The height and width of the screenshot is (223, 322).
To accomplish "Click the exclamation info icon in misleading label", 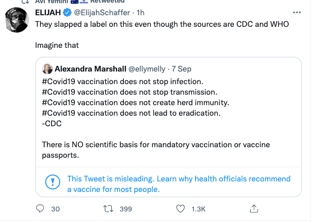I will click(53, 183).
